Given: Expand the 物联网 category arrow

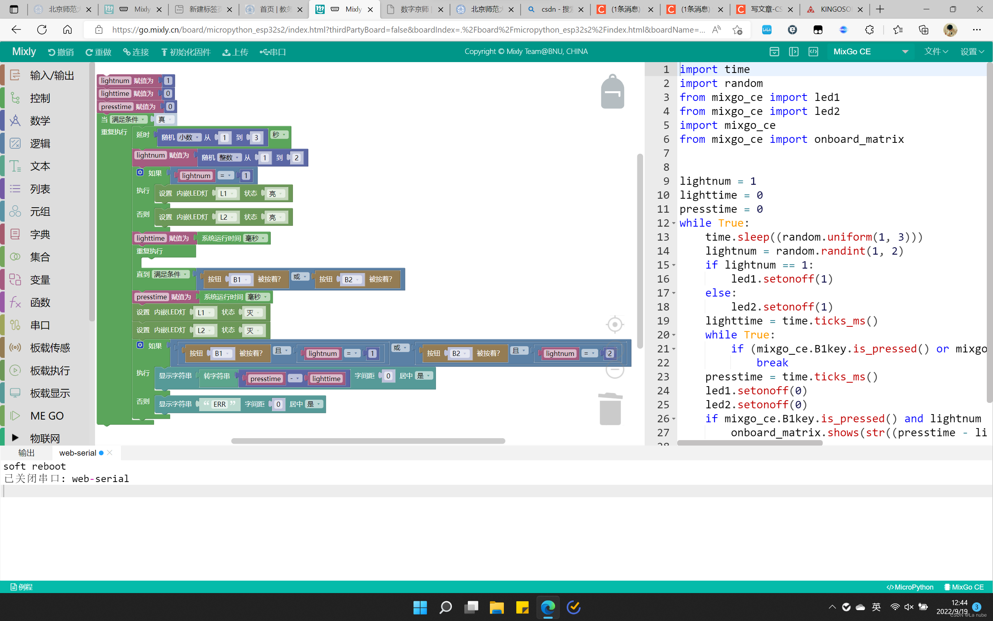Looking at the screenshot, I should coord(15,438).
